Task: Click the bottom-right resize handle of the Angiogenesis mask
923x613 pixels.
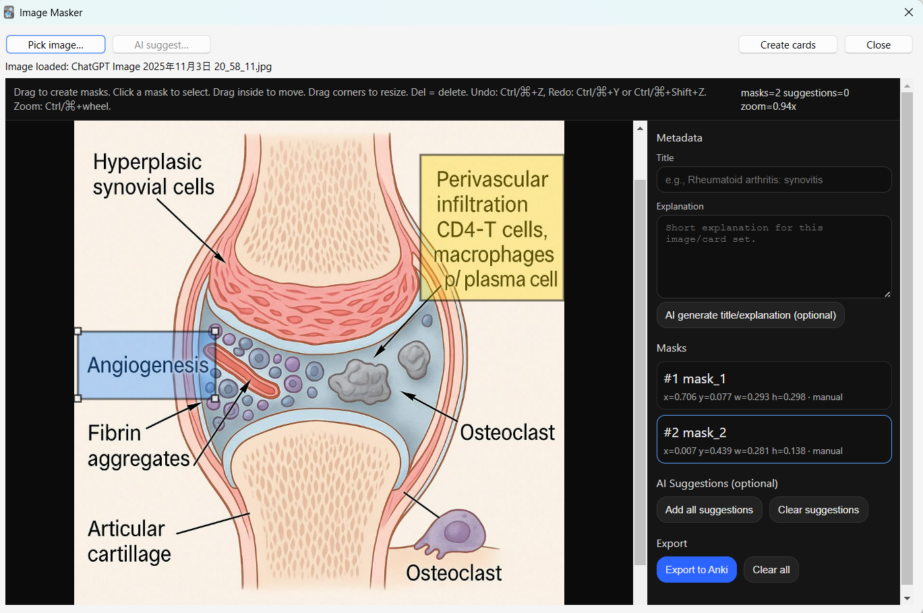Action: pos(215,399)
